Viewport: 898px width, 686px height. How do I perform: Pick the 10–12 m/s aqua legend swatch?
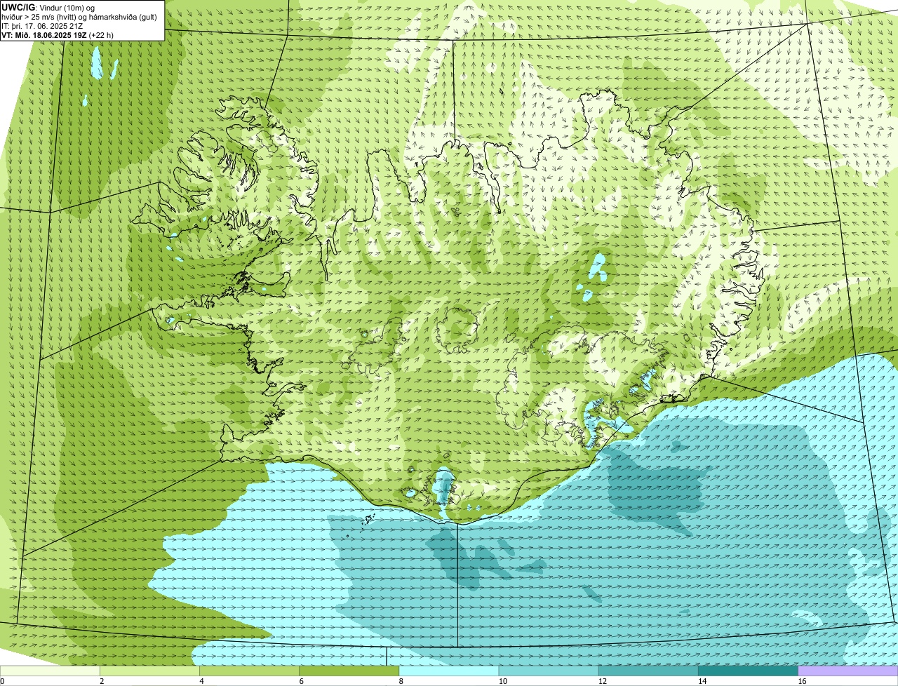549,671
